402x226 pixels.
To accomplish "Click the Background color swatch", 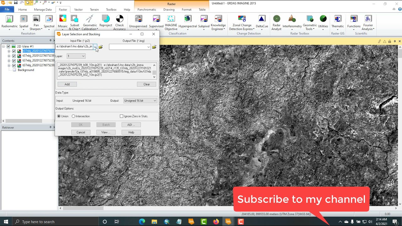I will pyautogui.click(x=14, y=70).
